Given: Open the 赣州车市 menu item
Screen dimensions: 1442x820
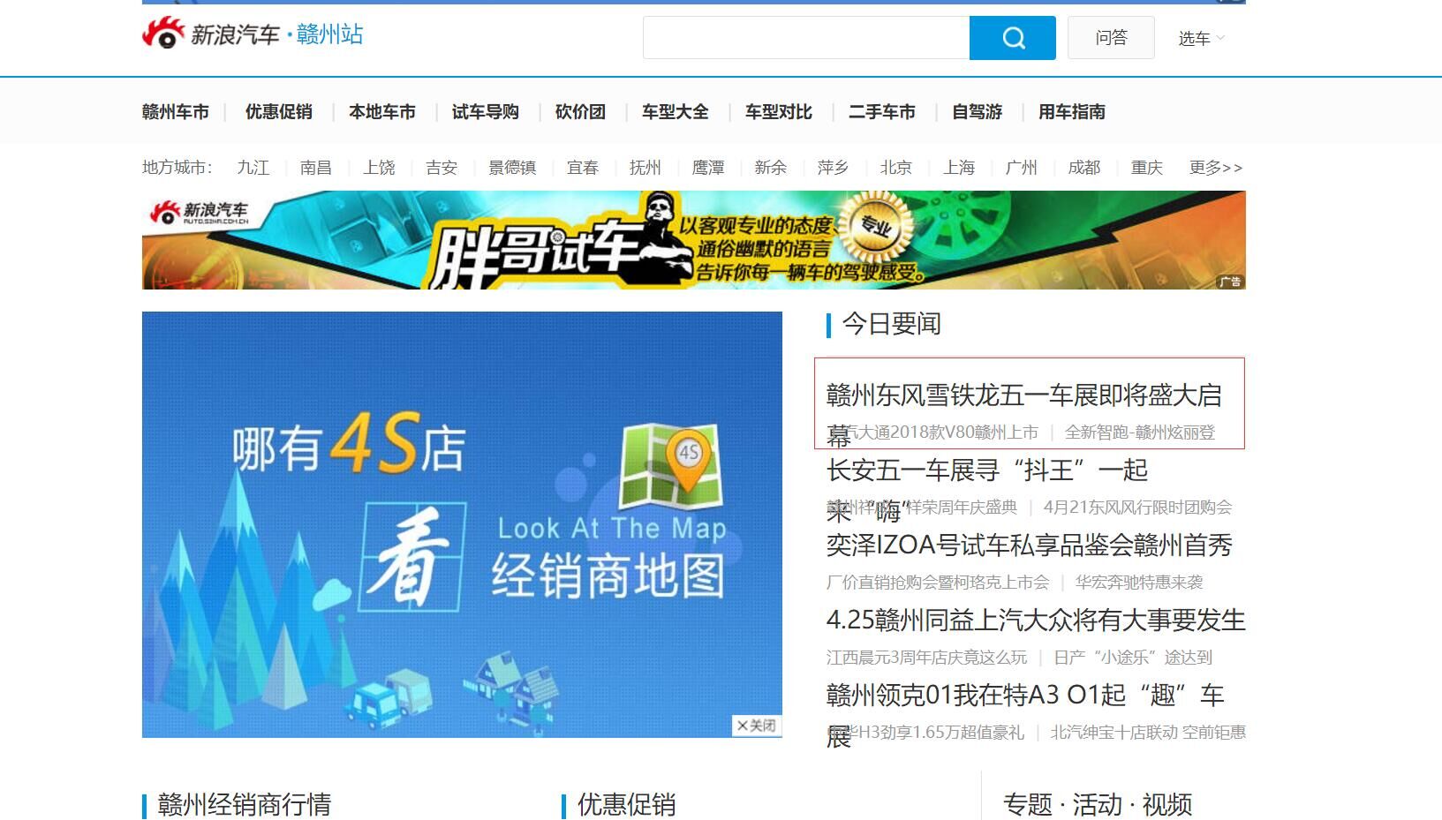Looking at the screenshot, I should [x=176, y=112].
